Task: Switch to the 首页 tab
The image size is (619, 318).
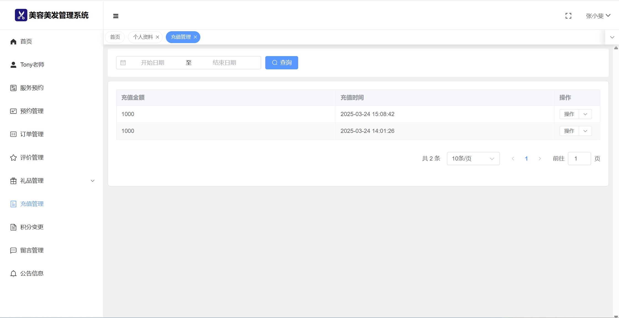Action: point(115,37)
